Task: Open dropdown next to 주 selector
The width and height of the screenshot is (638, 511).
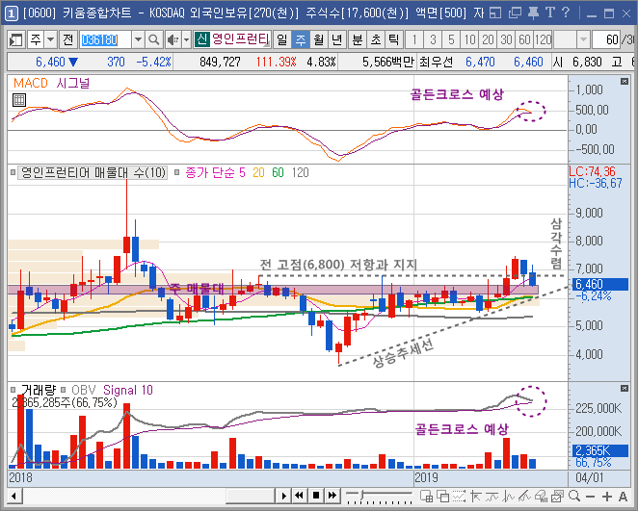Action: click(x=50, y=39)
